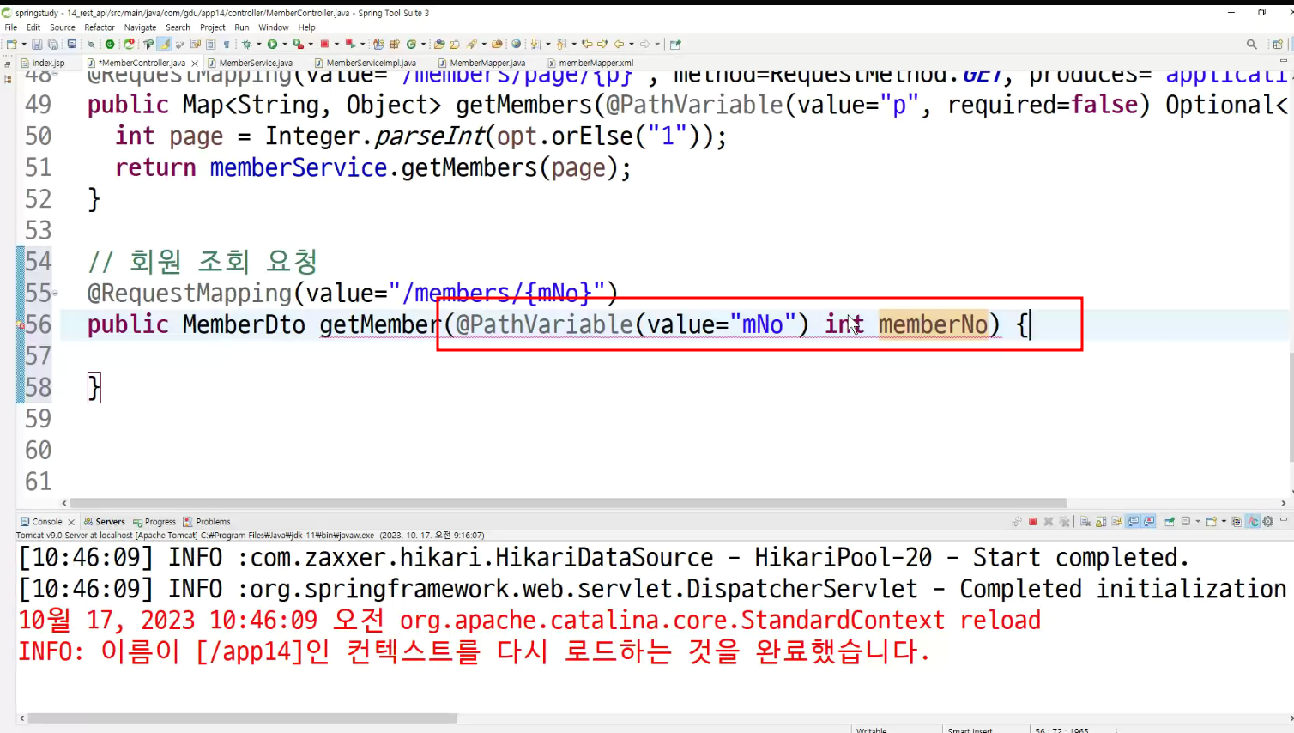Open the Forward history dropdown arrow
The width and height of the screenshot is (1294, 733).
(657, 45)
